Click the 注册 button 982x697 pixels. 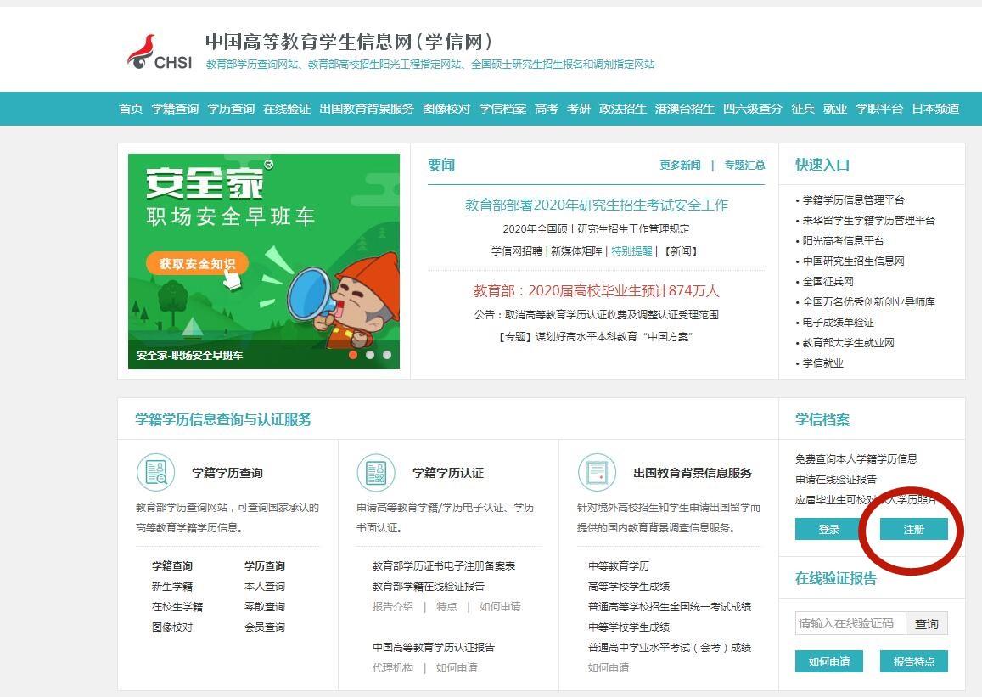[x=914, y=529]
